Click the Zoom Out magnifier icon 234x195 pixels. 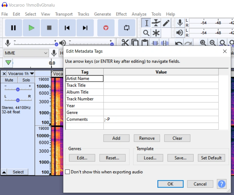coord(213,43)
